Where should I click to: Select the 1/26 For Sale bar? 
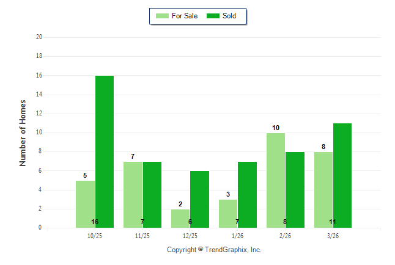click(x=228, y=214)
